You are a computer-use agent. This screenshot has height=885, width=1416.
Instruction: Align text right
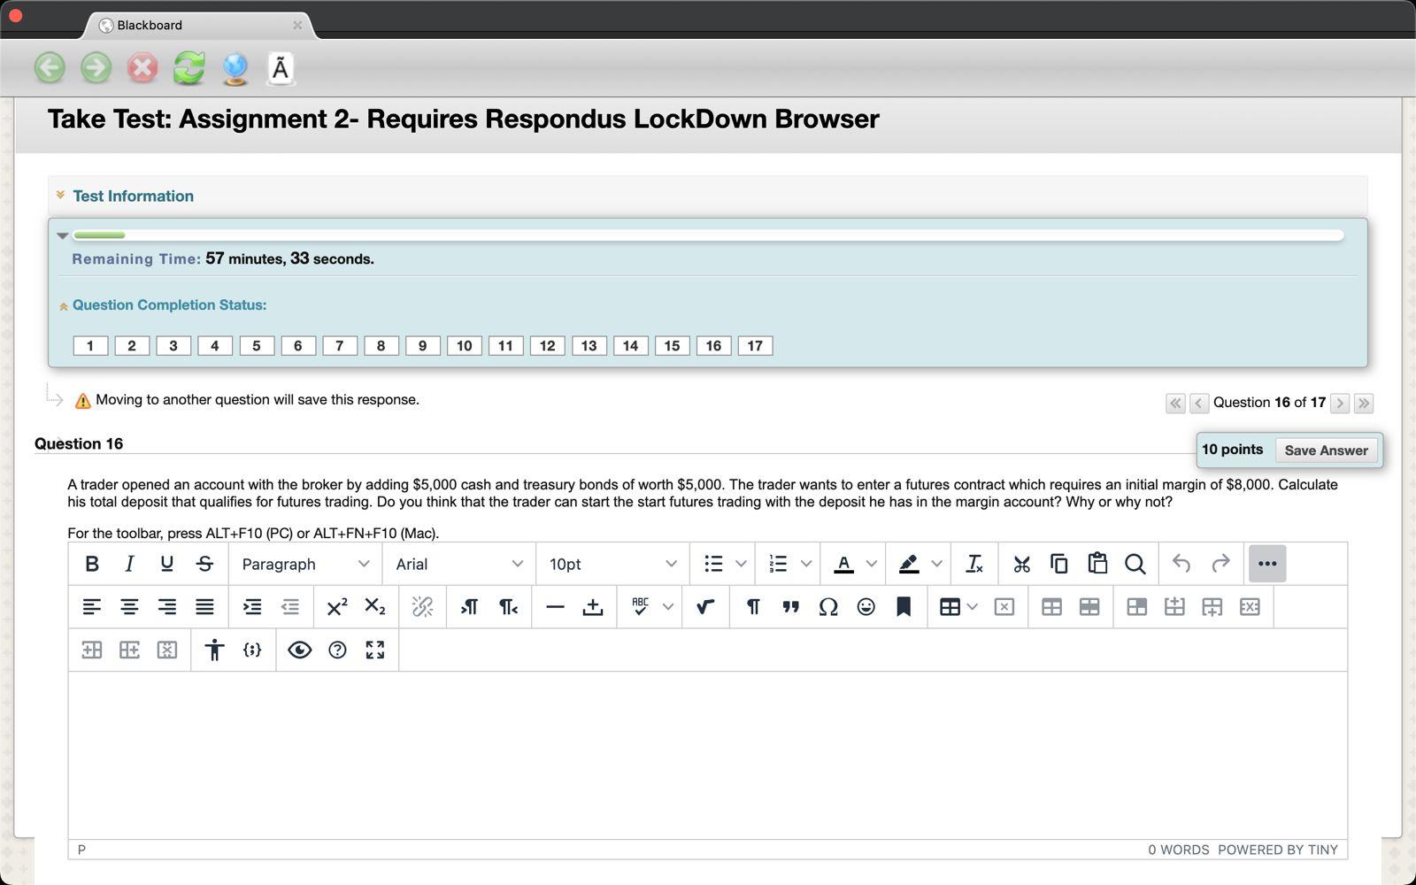[x=166, y=607]
